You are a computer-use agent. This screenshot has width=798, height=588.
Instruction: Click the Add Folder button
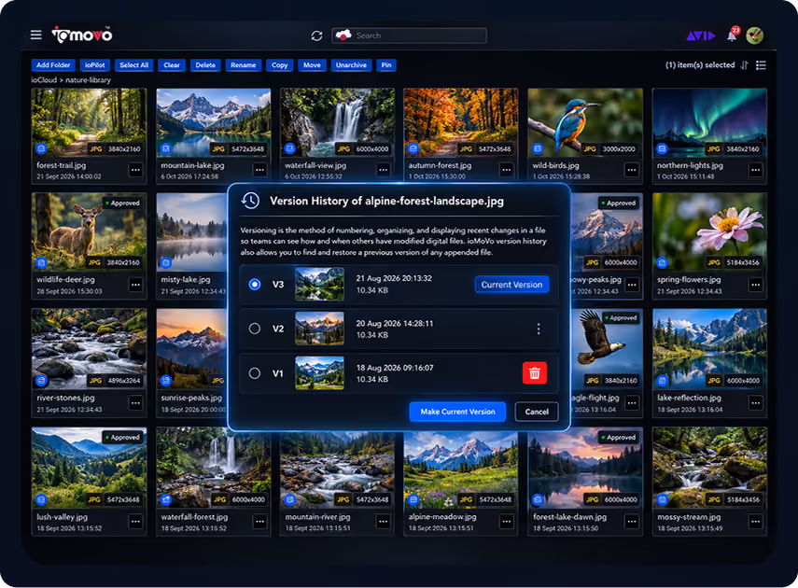coord(53,65)
